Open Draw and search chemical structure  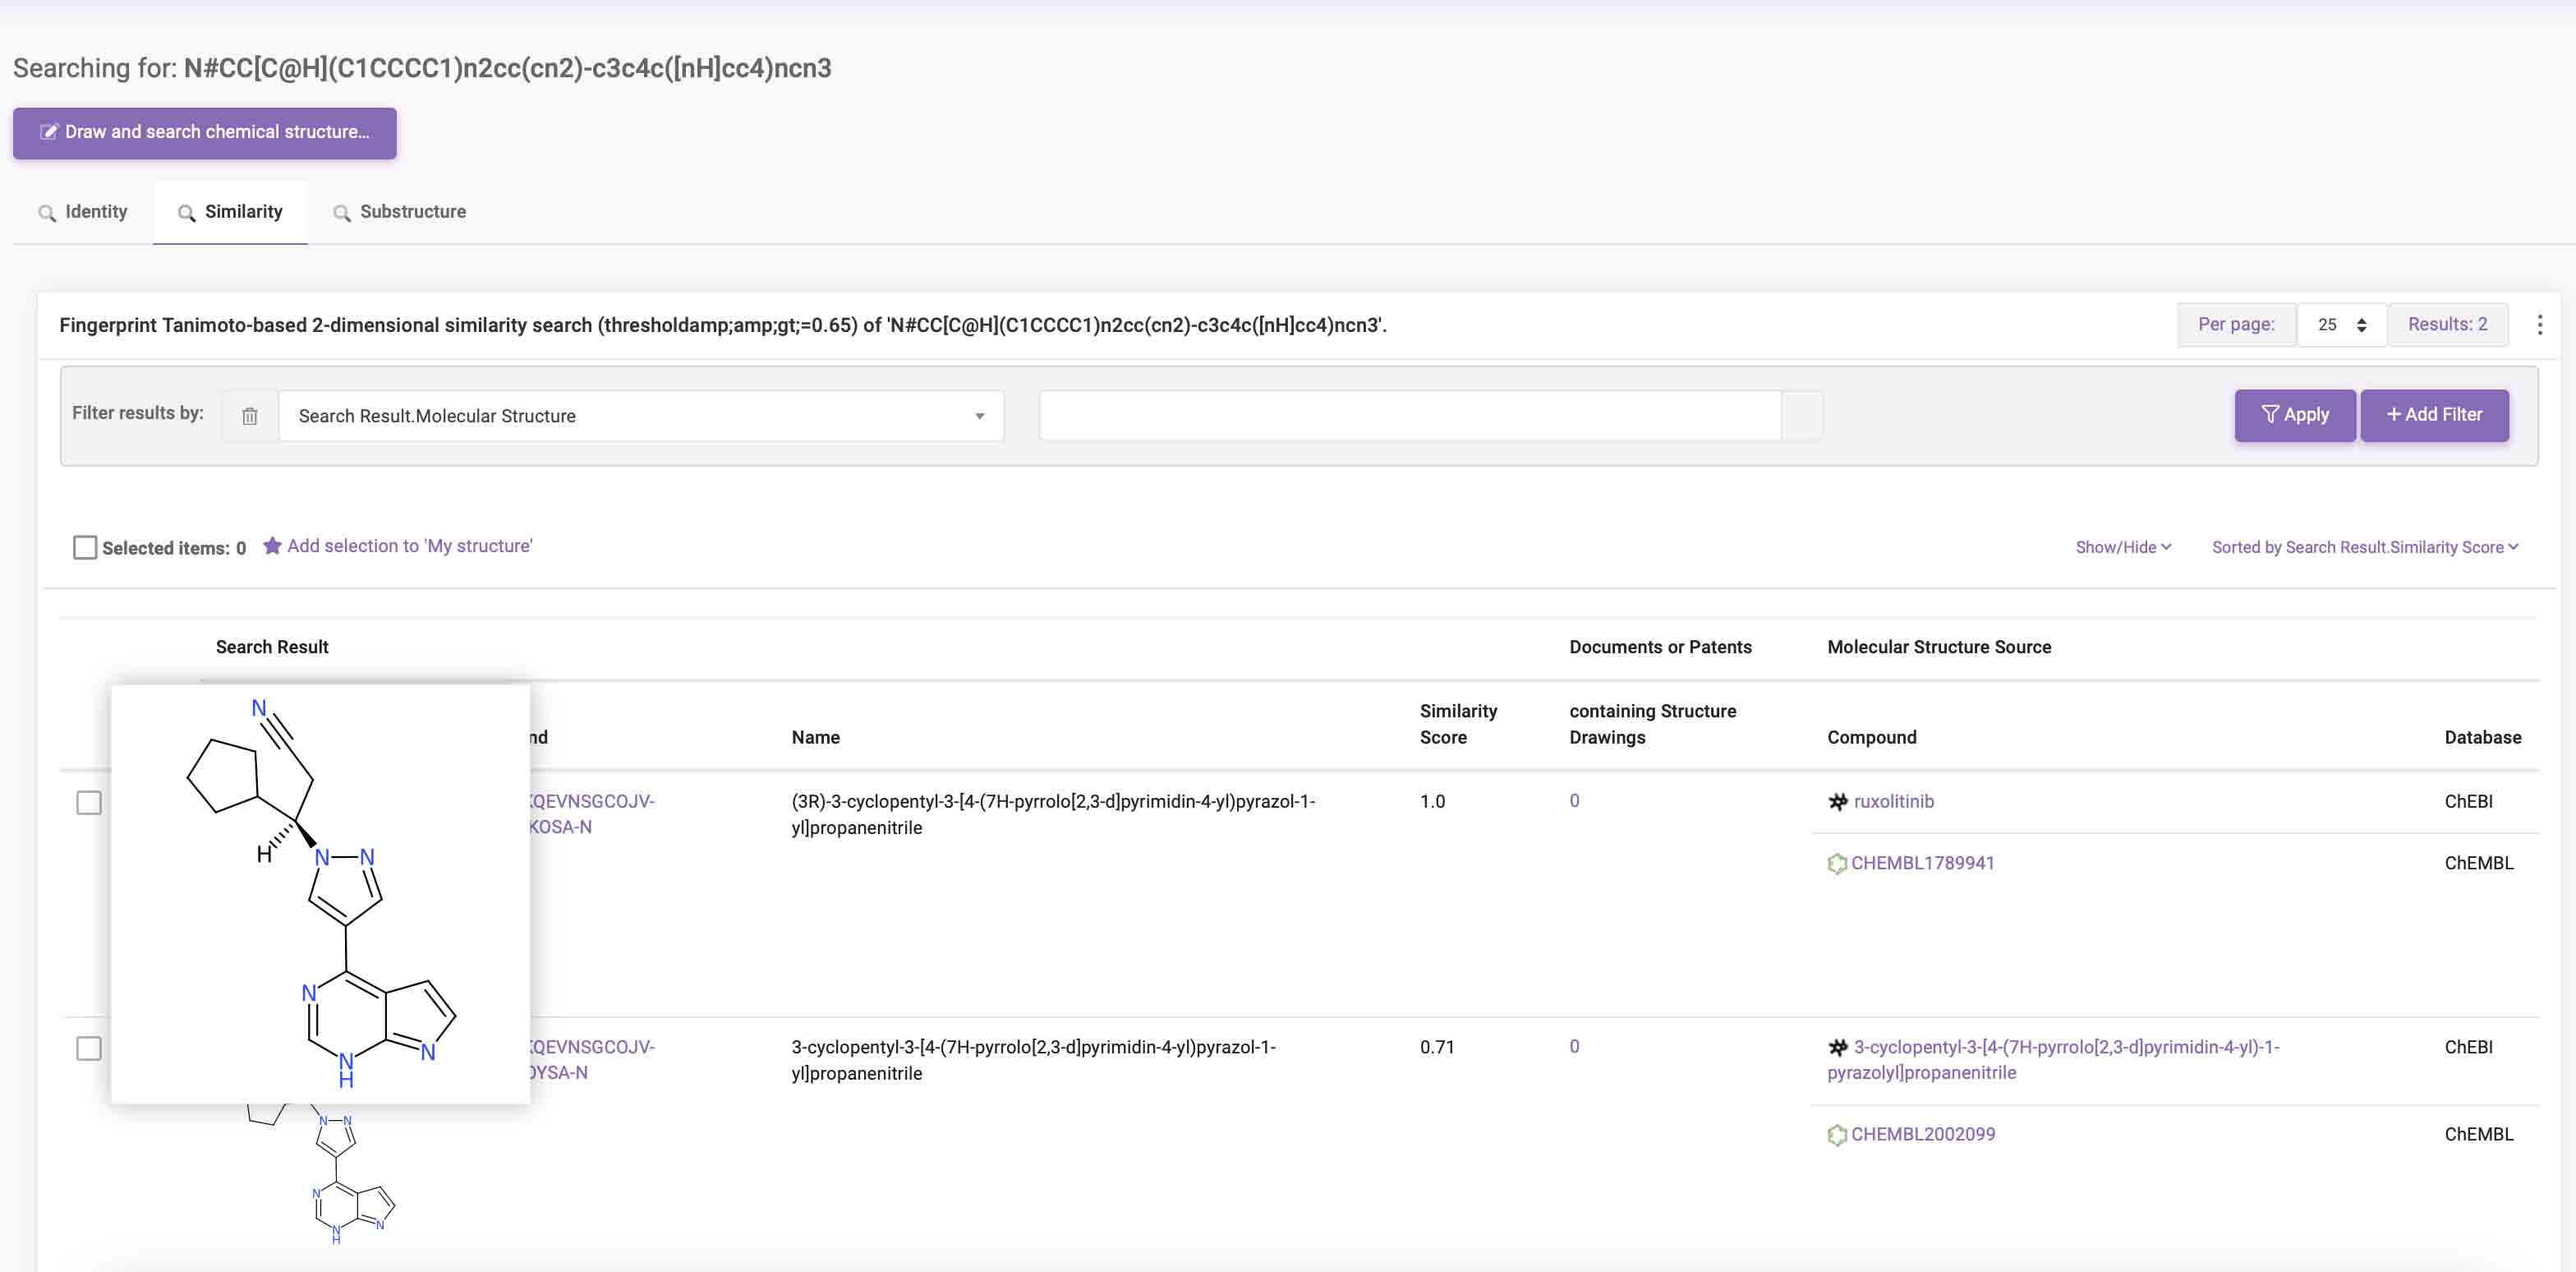coord(205,133)
